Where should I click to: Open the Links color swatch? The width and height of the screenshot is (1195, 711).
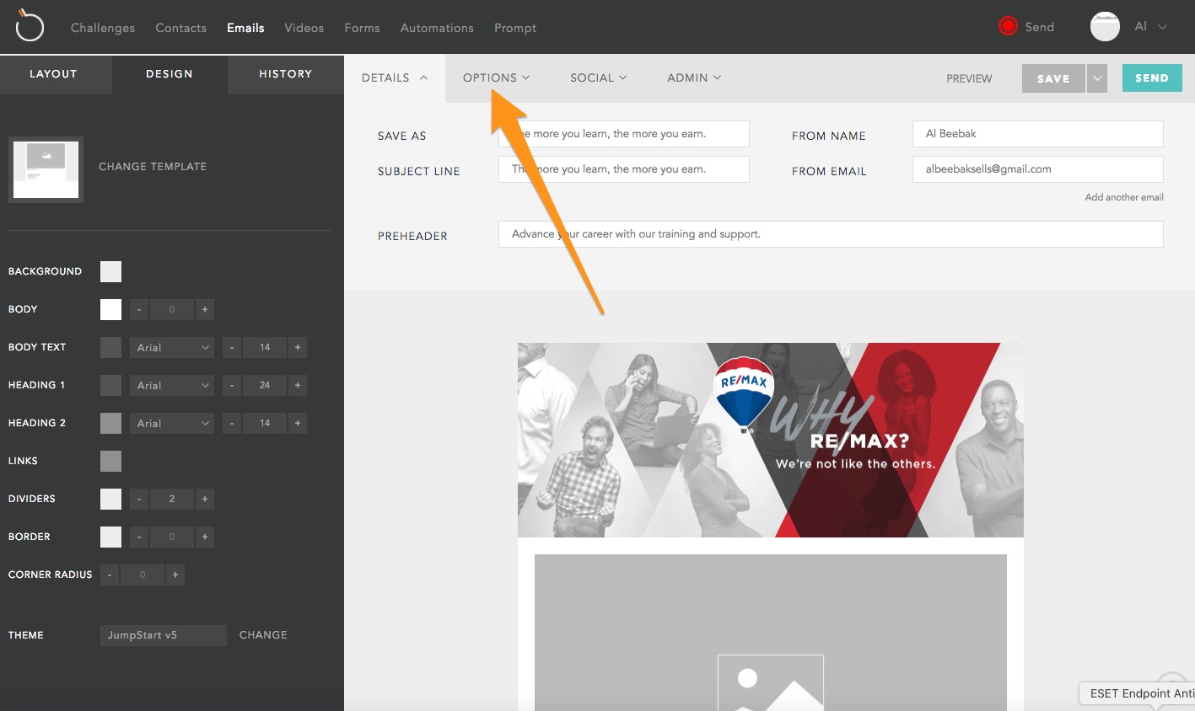(110, 461)
